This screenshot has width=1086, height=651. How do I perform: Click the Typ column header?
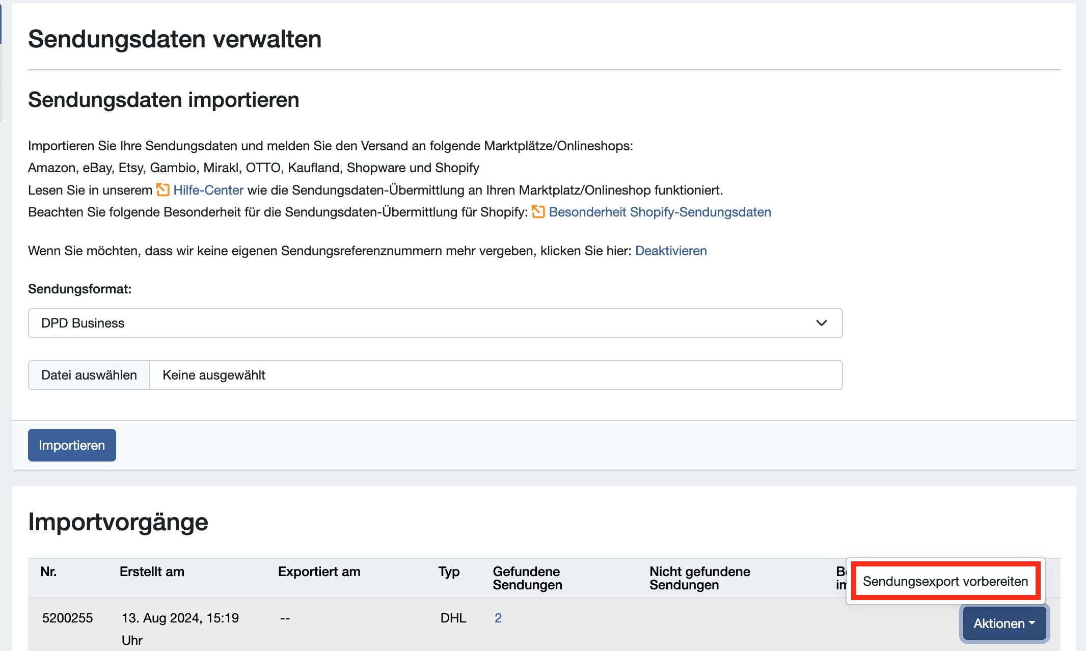coord(449,572)
